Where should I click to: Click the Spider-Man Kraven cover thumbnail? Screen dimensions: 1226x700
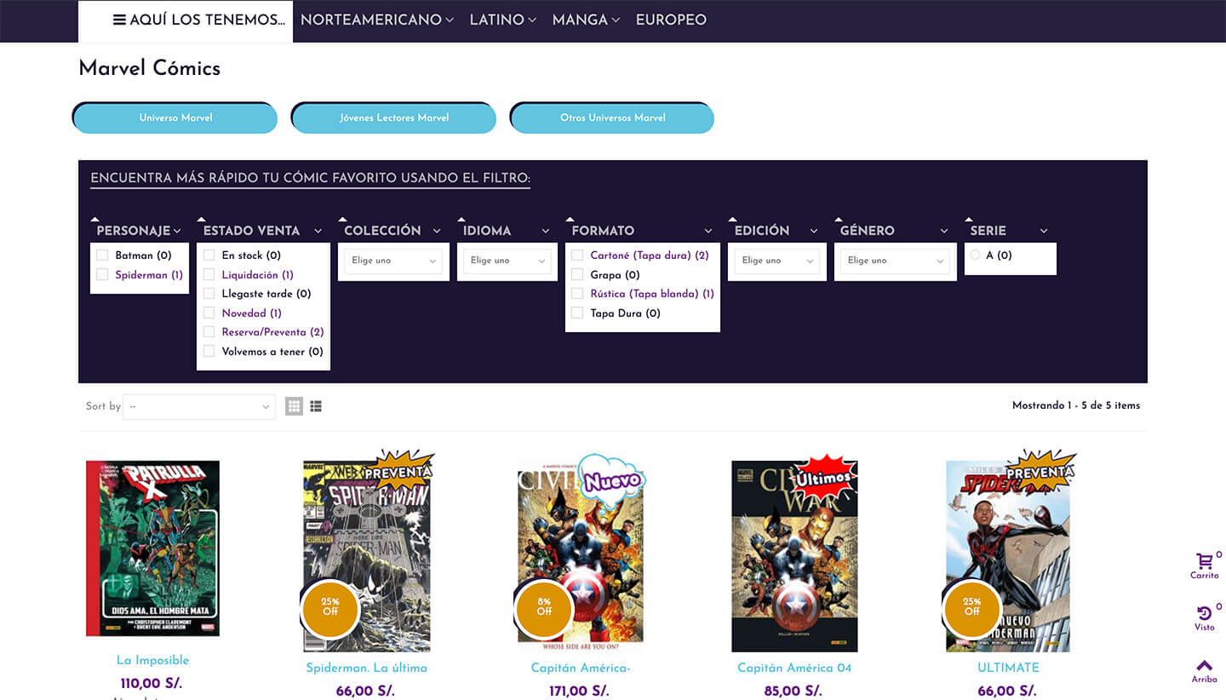click(367, 556)
